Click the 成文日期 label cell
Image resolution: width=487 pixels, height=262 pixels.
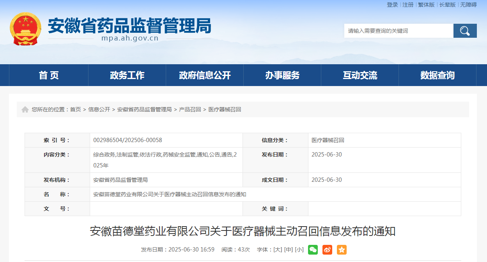pyautogui.click(x=275, y=180)
